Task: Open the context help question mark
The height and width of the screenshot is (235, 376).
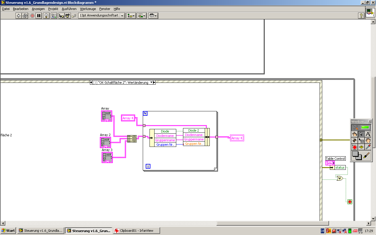Action: (362, 16)
